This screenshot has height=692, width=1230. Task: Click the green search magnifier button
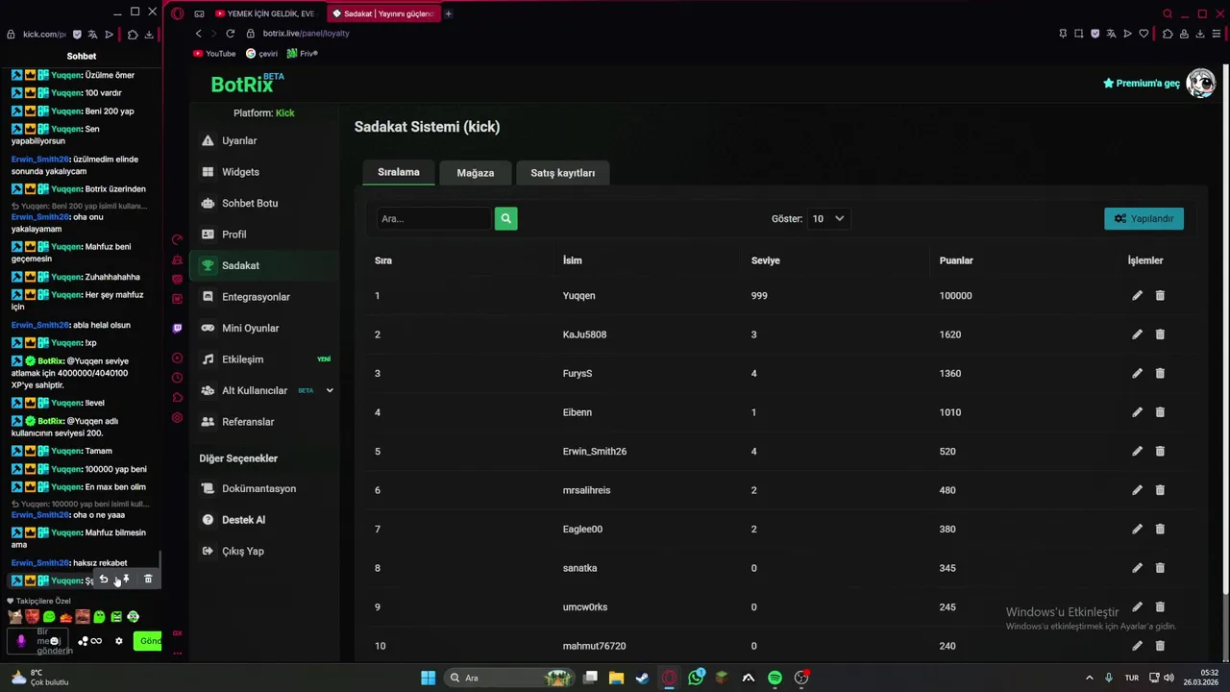[x=505, y=219]
